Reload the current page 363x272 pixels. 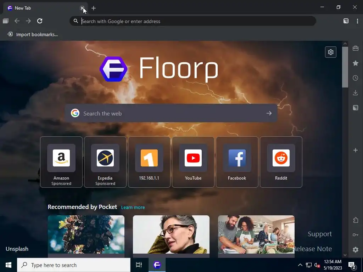pos(40,21)
